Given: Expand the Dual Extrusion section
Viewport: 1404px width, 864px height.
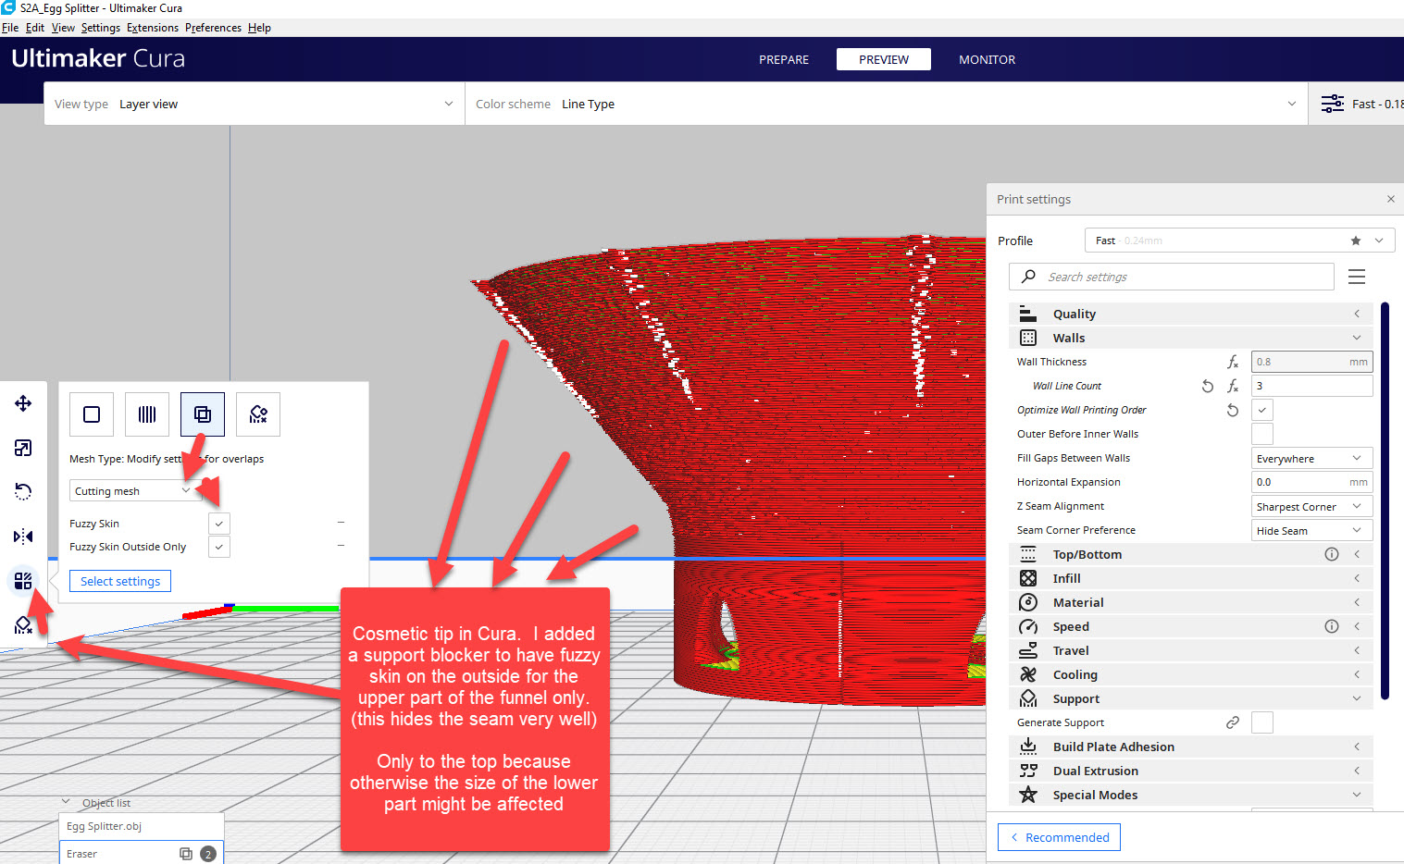Looking at the screenshot, I should pos(1190,771).
